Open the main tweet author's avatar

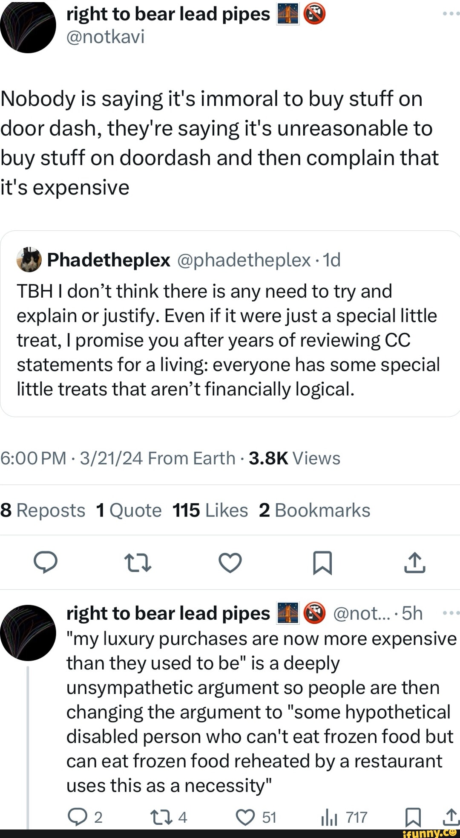pyautogui.click(x=28, y=26)
